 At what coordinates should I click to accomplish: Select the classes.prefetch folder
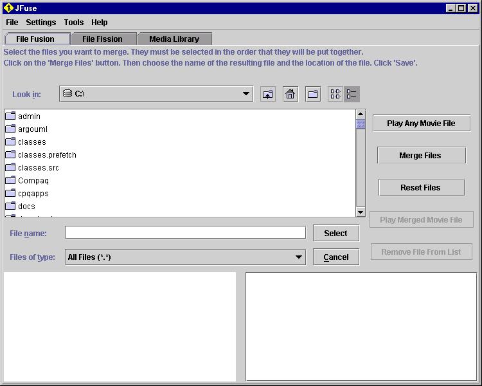click(x=47, y=155)
